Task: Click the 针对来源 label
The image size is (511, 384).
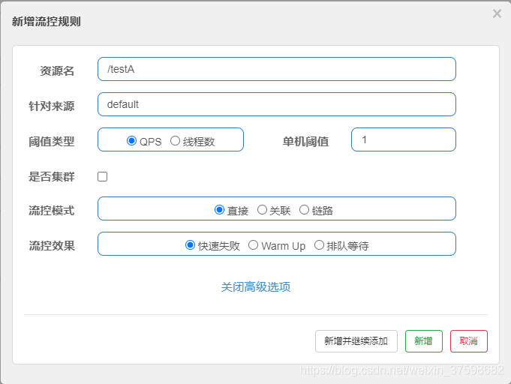Action: (x=52, y=106)
